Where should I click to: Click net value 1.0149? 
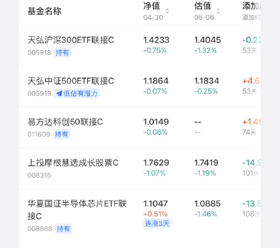[x=156, y=122]
